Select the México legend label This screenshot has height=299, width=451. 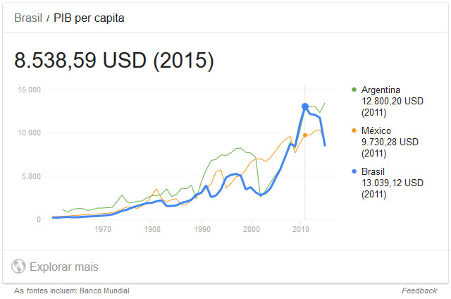coord(377,131)
